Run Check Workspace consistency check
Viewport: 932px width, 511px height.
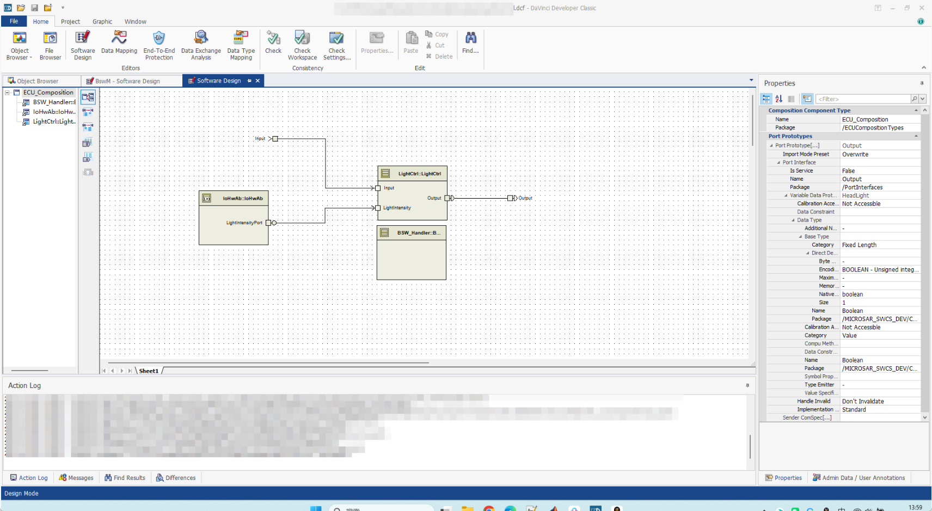pyautogui.click(x=302, y=45)
